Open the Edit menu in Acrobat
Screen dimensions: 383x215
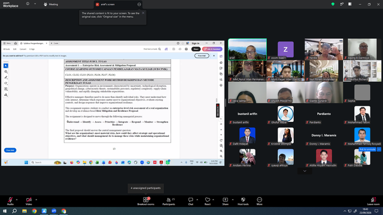[14, 49]
